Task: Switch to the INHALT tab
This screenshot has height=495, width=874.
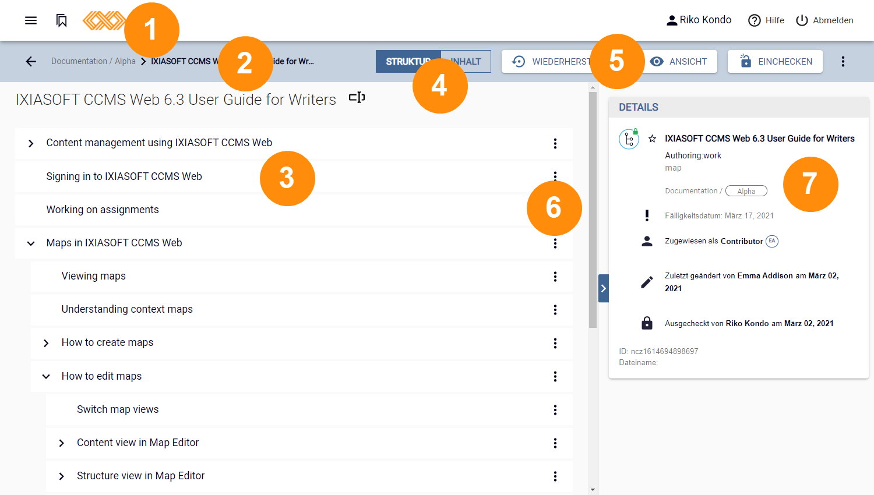Action: (466, 61)
